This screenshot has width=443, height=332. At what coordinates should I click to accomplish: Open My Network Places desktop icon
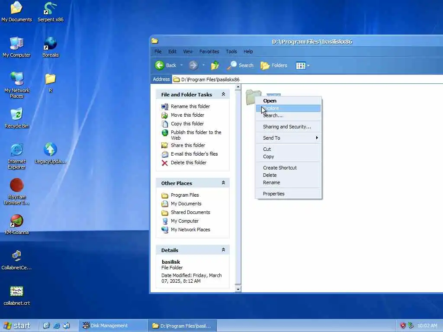coord(17,85)
